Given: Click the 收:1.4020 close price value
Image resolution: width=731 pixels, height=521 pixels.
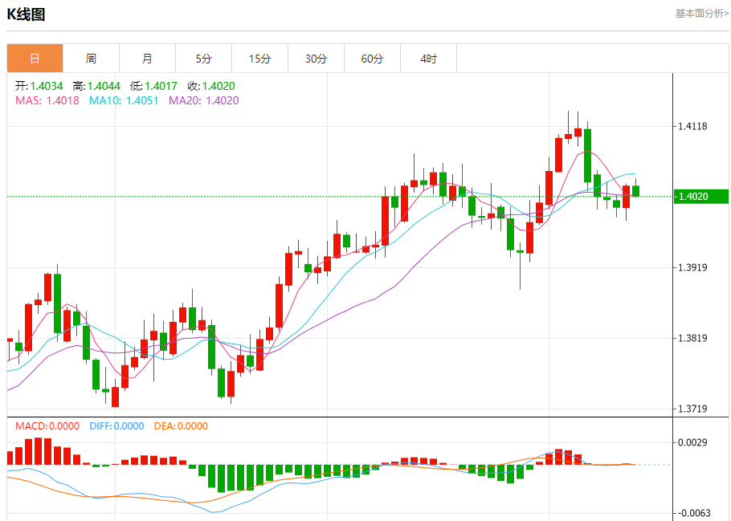Looking at the screenshot, I should (x=211, y=86).
